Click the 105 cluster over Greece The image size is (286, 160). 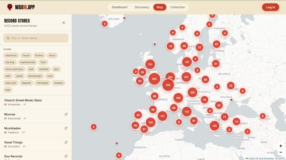pos(214,126)
